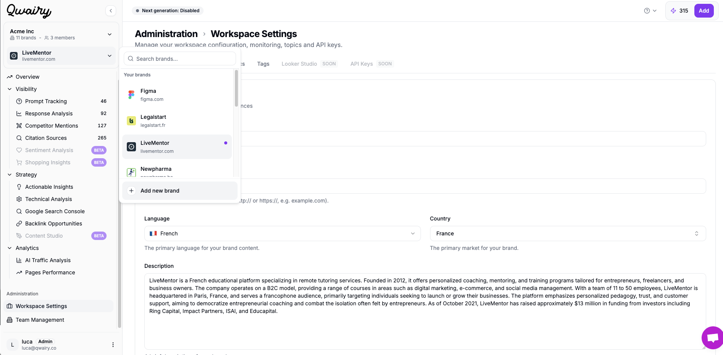Open Shopping Insights beta page
Screen dimensions: 723x355
pyautogui.click(x=61, y=162)
